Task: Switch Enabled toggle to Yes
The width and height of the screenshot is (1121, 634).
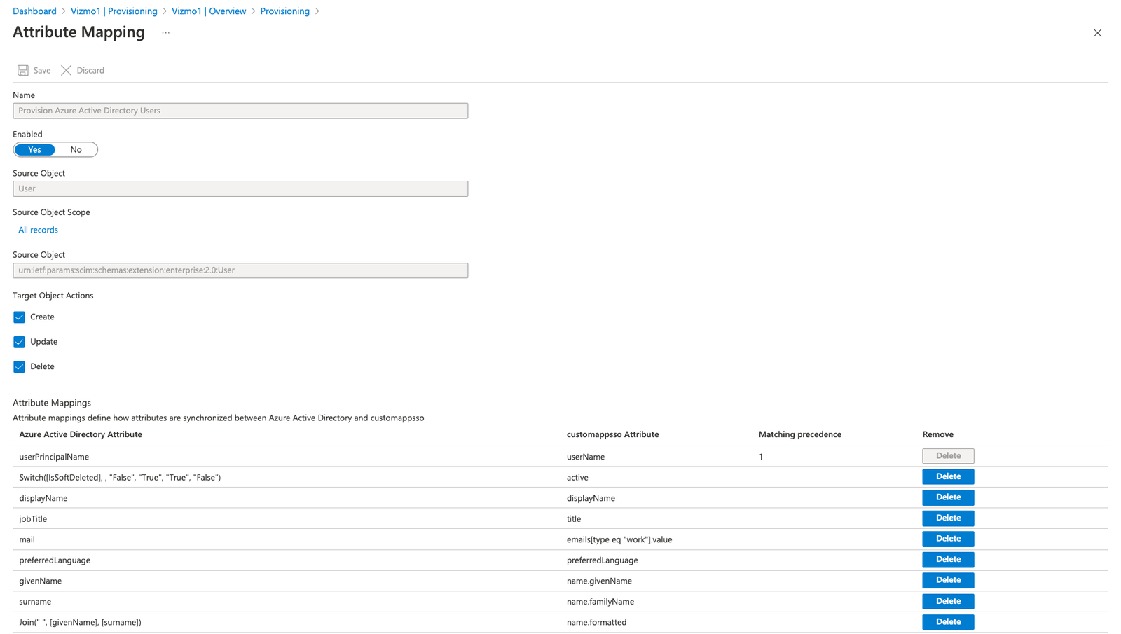Action: click(34, 150)
